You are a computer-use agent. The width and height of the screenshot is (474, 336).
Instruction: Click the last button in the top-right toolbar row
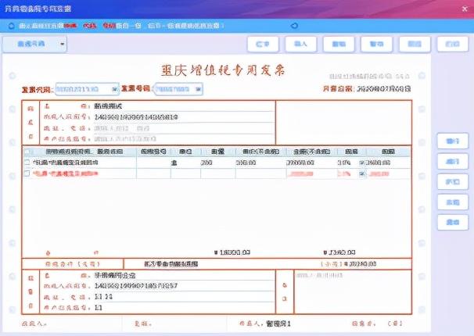[453, 45]
